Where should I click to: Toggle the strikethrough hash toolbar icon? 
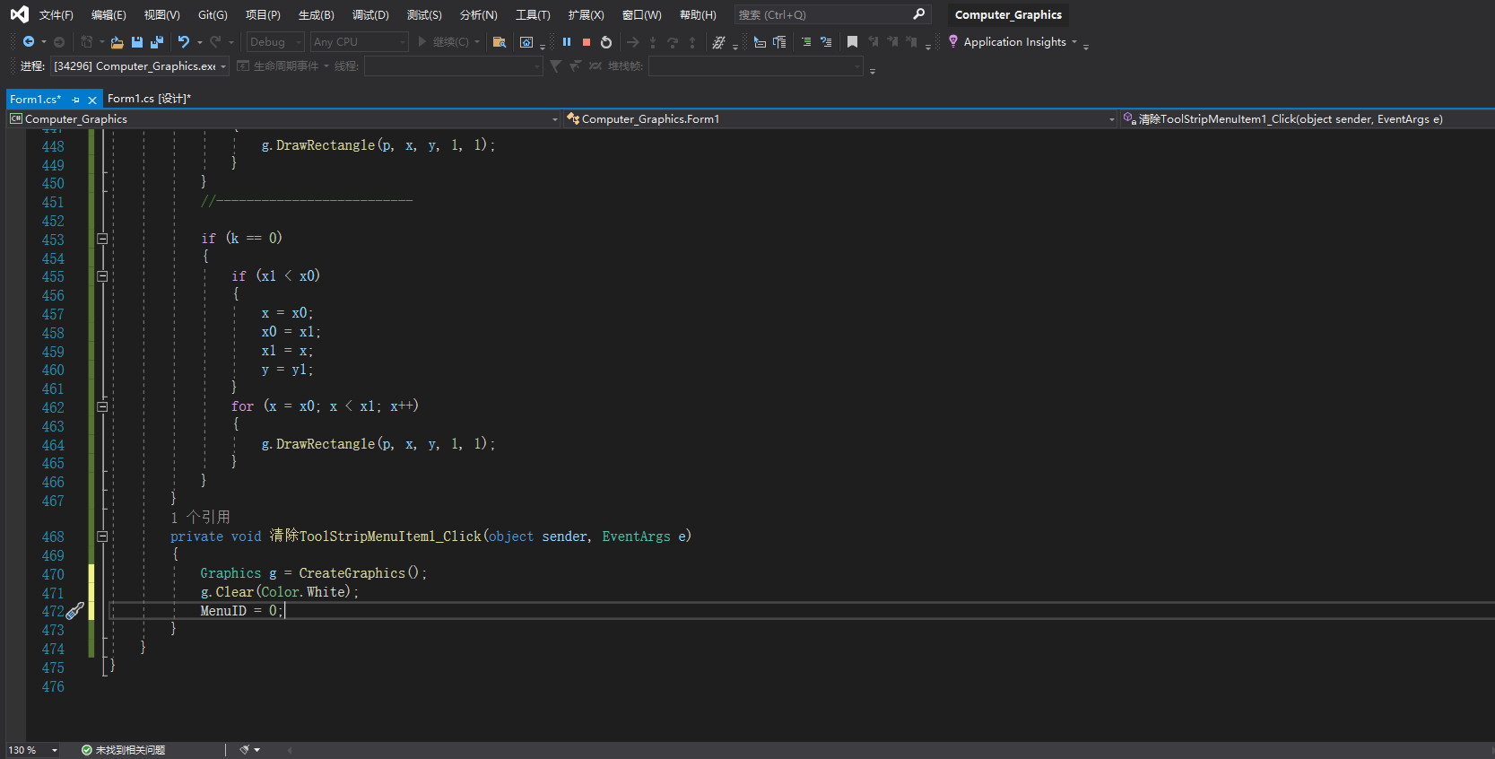(718, 42)
